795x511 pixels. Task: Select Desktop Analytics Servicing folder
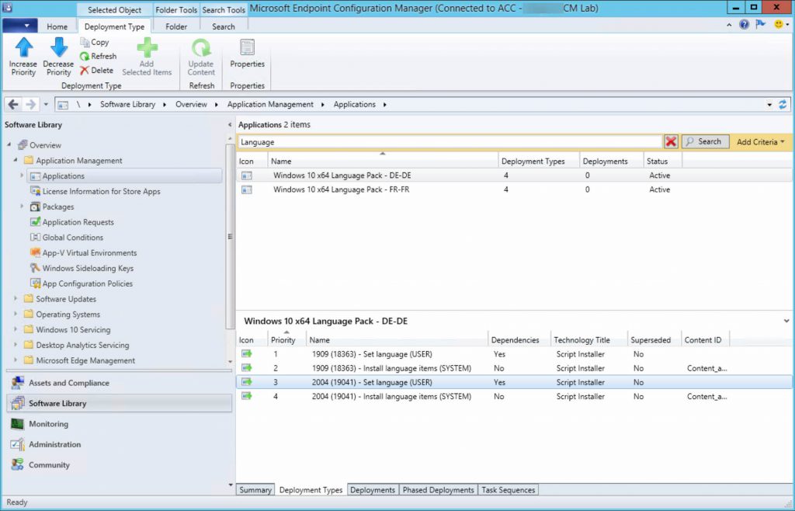point(82,345)
